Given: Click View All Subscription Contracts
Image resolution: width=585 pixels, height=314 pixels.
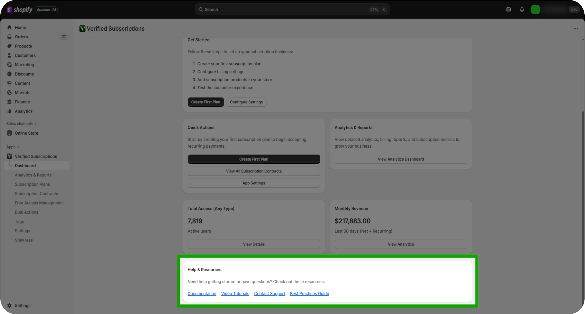Looking at the screenshot, I should coord(254,171).
